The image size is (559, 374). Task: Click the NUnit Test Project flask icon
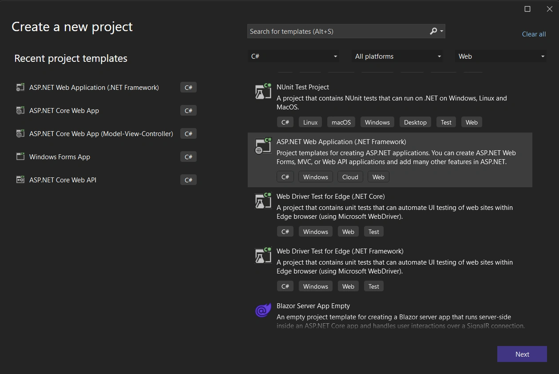click(x=263, y=91)
